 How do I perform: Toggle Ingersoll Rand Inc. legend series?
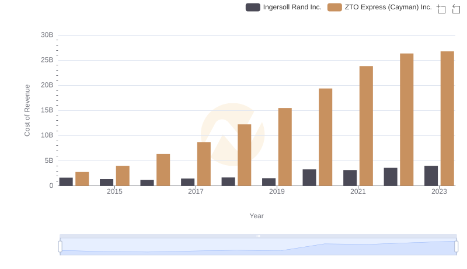click(284, 7)
